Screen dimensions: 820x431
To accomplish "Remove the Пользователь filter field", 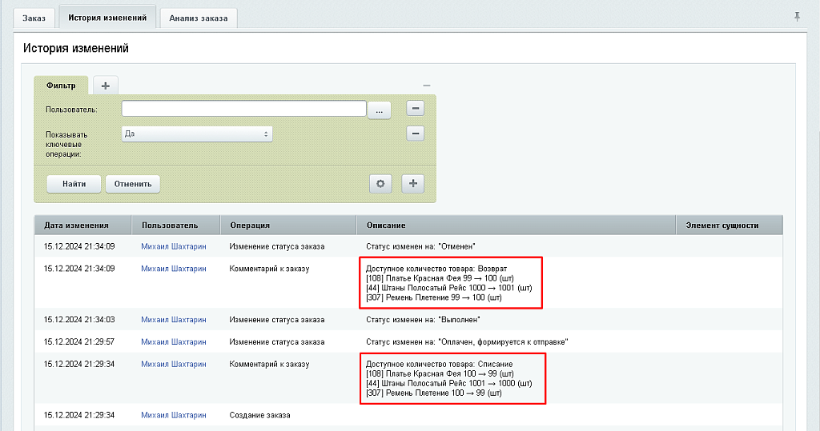I will (x=415, y=109).
